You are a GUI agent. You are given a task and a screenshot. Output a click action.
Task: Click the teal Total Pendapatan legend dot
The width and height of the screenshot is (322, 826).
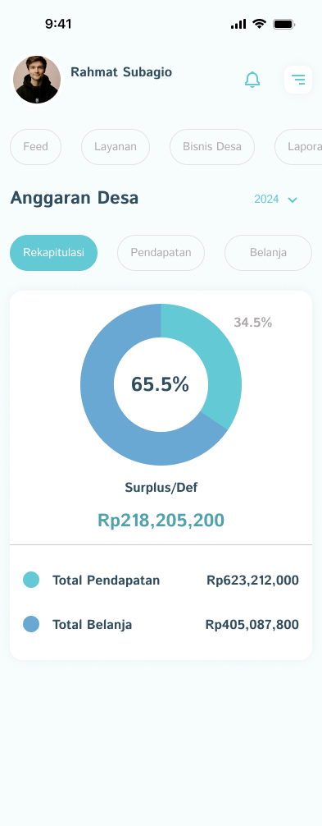click(31, 580)
